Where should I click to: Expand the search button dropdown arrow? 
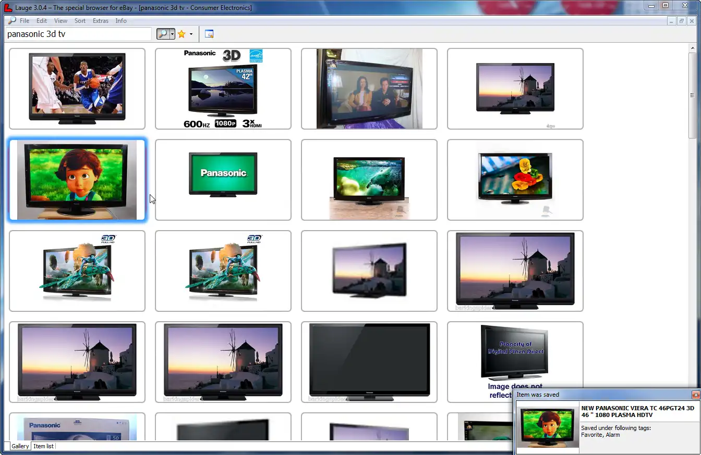point(172,34)
